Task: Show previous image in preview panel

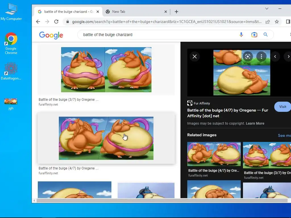Action: point(275,56)
